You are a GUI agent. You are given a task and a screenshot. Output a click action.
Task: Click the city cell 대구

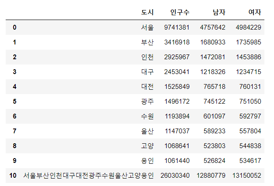147,72
